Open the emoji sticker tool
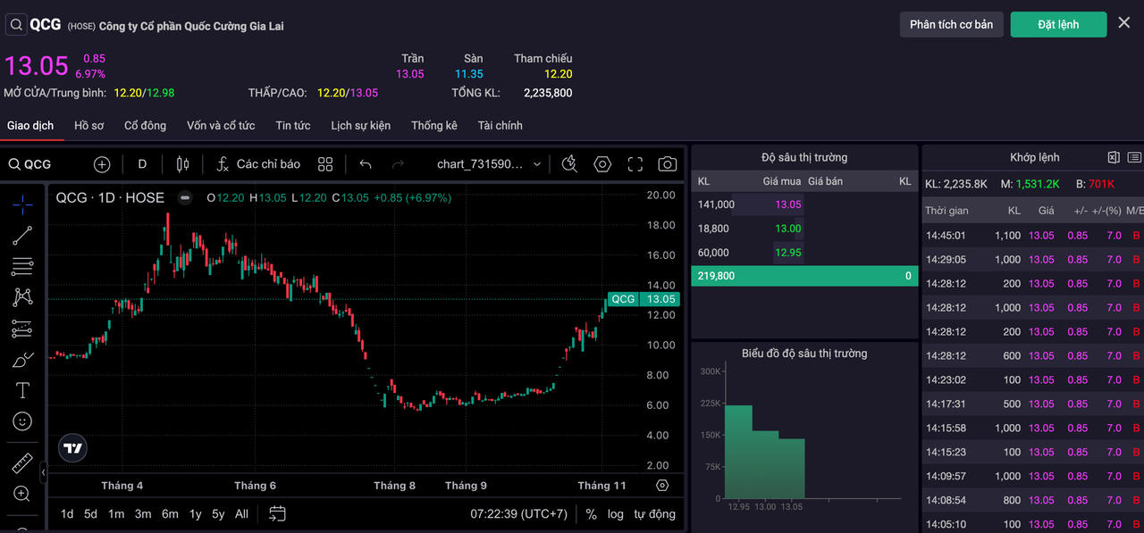This screenshot has height=533, width=1144. [22, 421]
